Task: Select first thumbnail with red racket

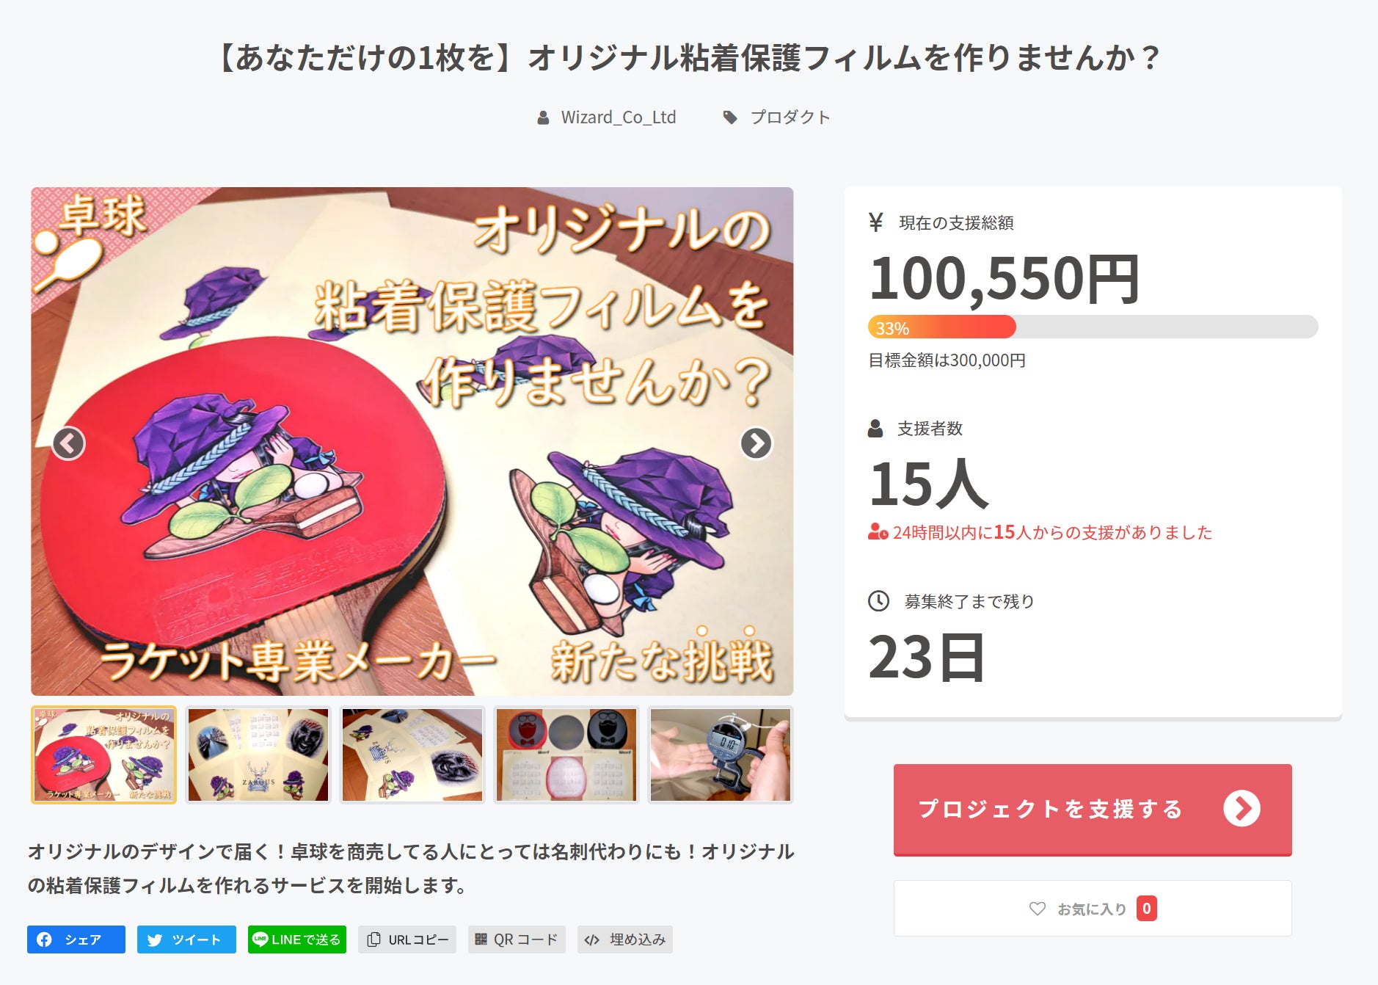Action: (103, 755)
